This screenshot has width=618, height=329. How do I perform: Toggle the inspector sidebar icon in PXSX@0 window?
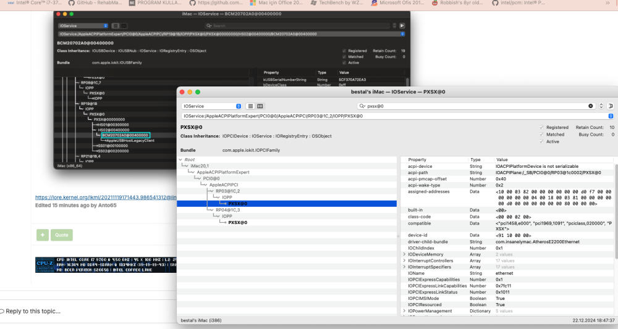pyautogui.click(x=610, y=106)
